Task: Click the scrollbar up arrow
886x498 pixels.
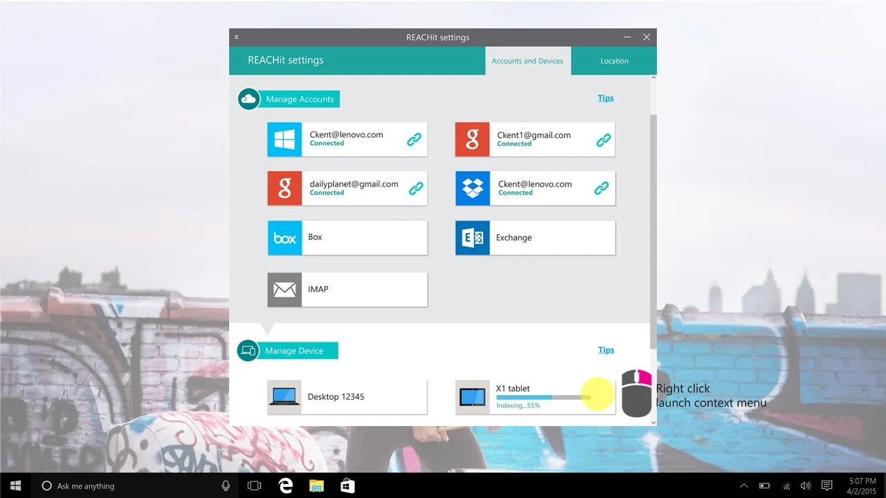Action: tap(653, 78)
